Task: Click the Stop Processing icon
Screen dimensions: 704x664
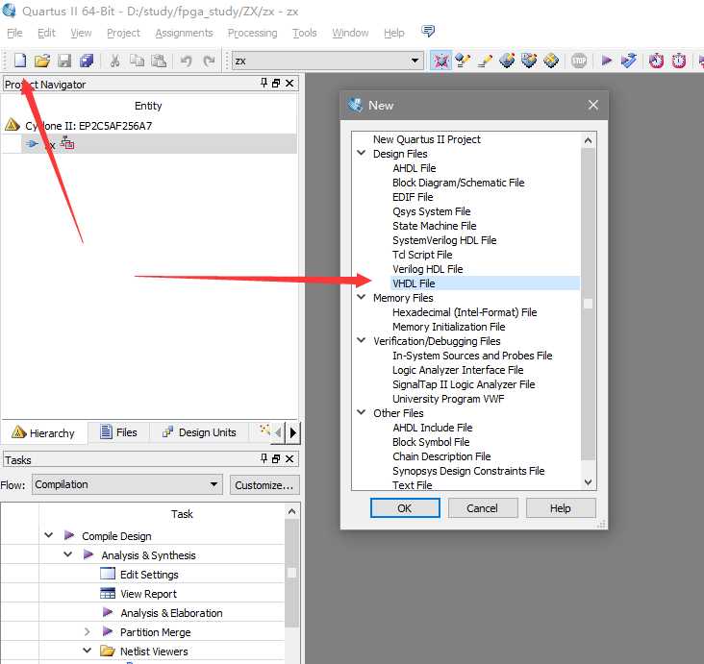Action: 579,61
